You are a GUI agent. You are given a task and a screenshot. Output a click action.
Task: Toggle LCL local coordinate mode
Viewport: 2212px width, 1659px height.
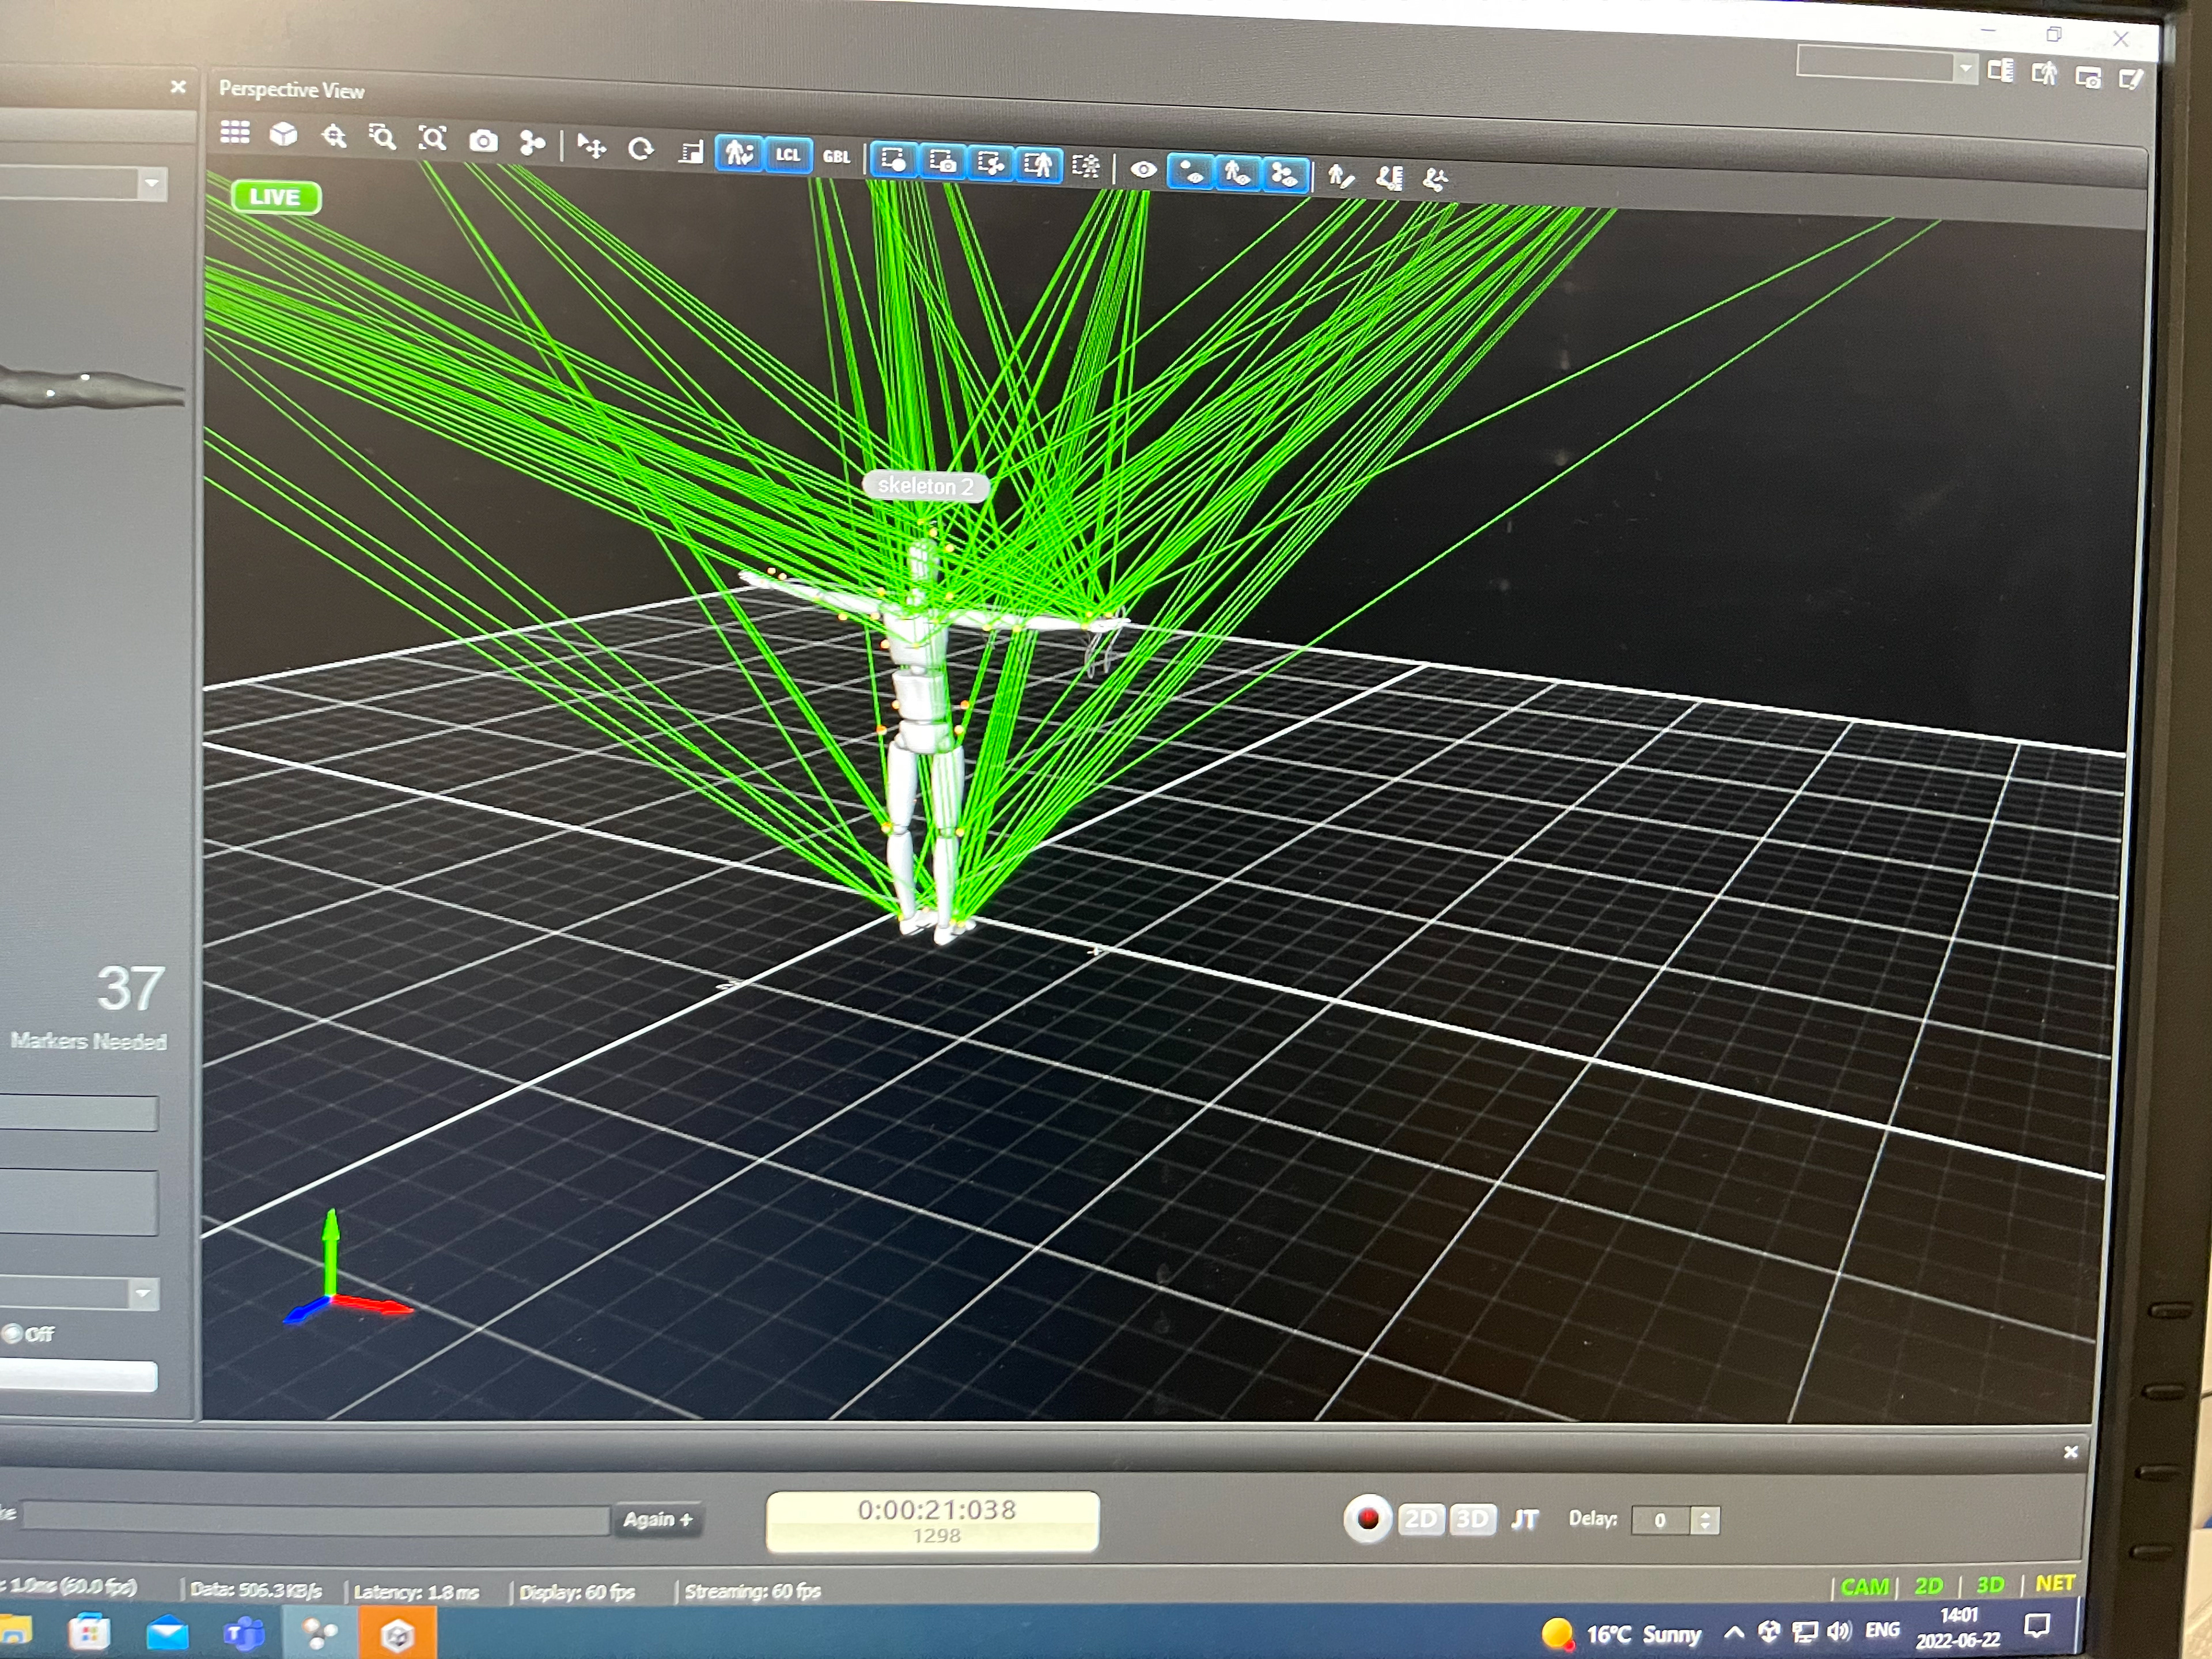coord(788,155)
